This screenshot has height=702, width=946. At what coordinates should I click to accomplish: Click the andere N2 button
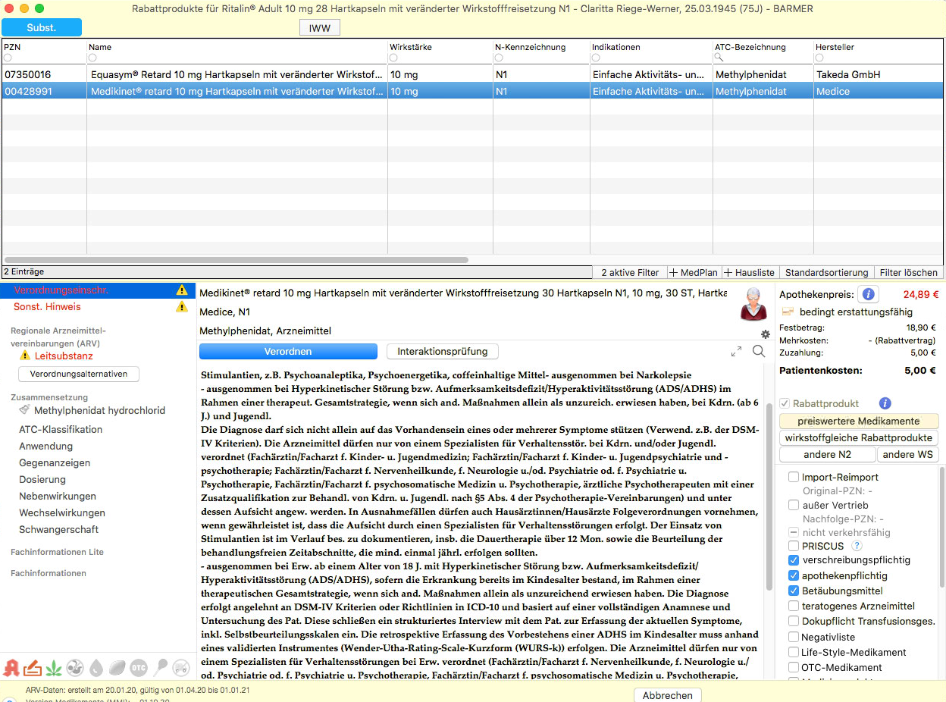tap(827, 455)
